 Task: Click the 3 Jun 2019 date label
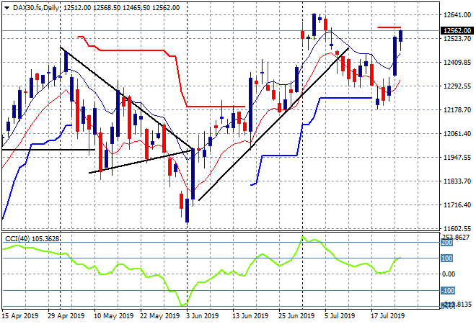202,316
